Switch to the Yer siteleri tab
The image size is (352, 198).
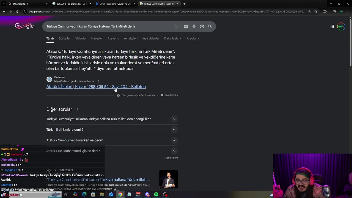131,38
